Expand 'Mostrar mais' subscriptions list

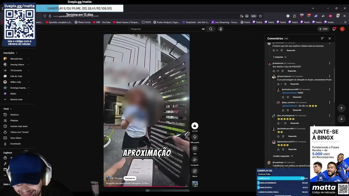[16, 100]
